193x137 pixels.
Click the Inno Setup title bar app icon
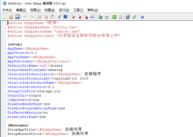[5, 3]
